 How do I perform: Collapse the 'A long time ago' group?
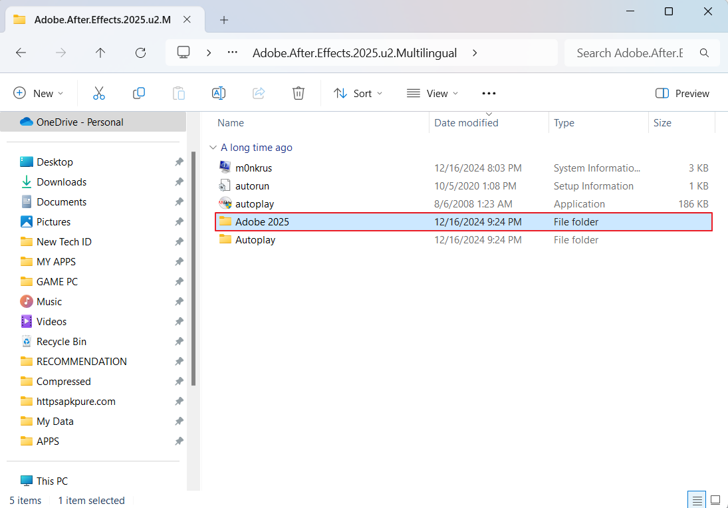pos(213,148)
